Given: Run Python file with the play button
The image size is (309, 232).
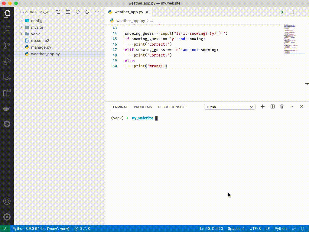Looking at the screenshot, I should point(282,12).
